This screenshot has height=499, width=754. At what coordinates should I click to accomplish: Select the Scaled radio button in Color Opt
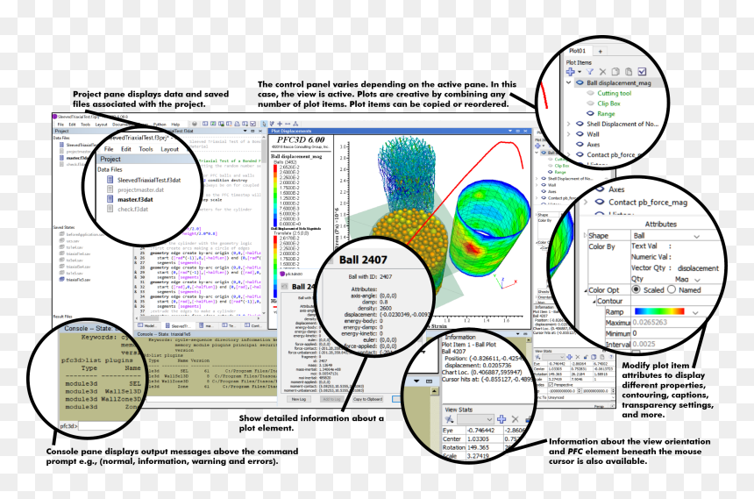(637, 289)
